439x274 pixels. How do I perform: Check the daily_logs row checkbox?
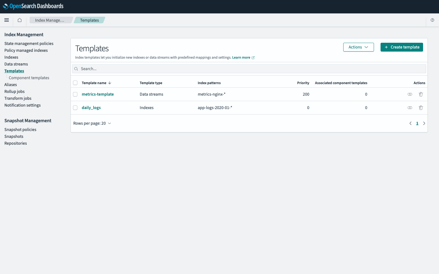75,108
